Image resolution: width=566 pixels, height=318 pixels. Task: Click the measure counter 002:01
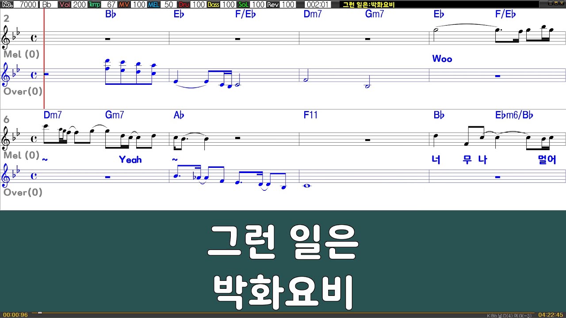(317, 4)
